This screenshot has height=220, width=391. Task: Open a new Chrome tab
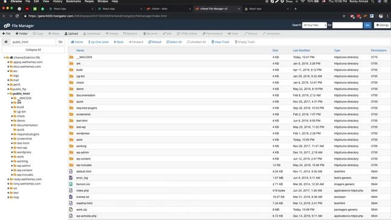point(296,9)
